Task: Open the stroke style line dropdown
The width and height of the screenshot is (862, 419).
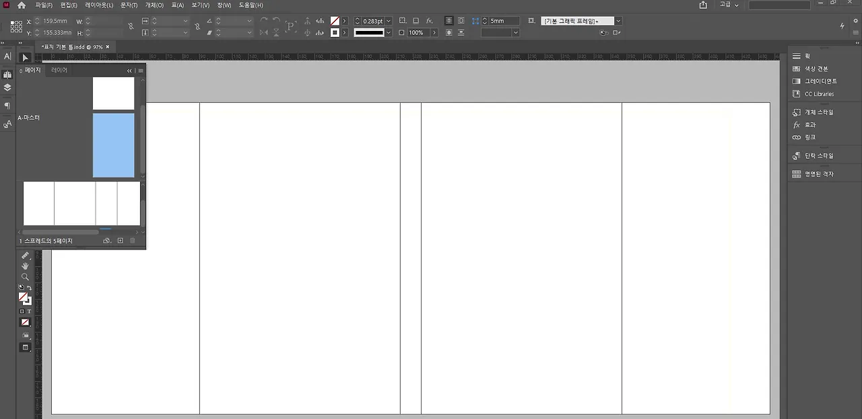Action: pyautogui.click(x=389, y=32)
